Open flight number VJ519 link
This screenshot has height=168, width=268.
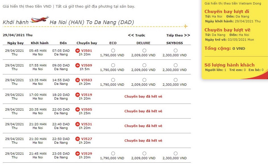point(86,95)
